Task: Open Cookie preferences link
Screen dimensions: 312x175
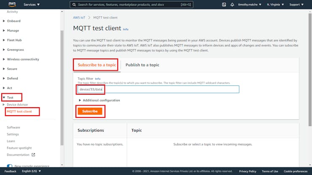Action: pyautogui.click(x=296, y=171)
